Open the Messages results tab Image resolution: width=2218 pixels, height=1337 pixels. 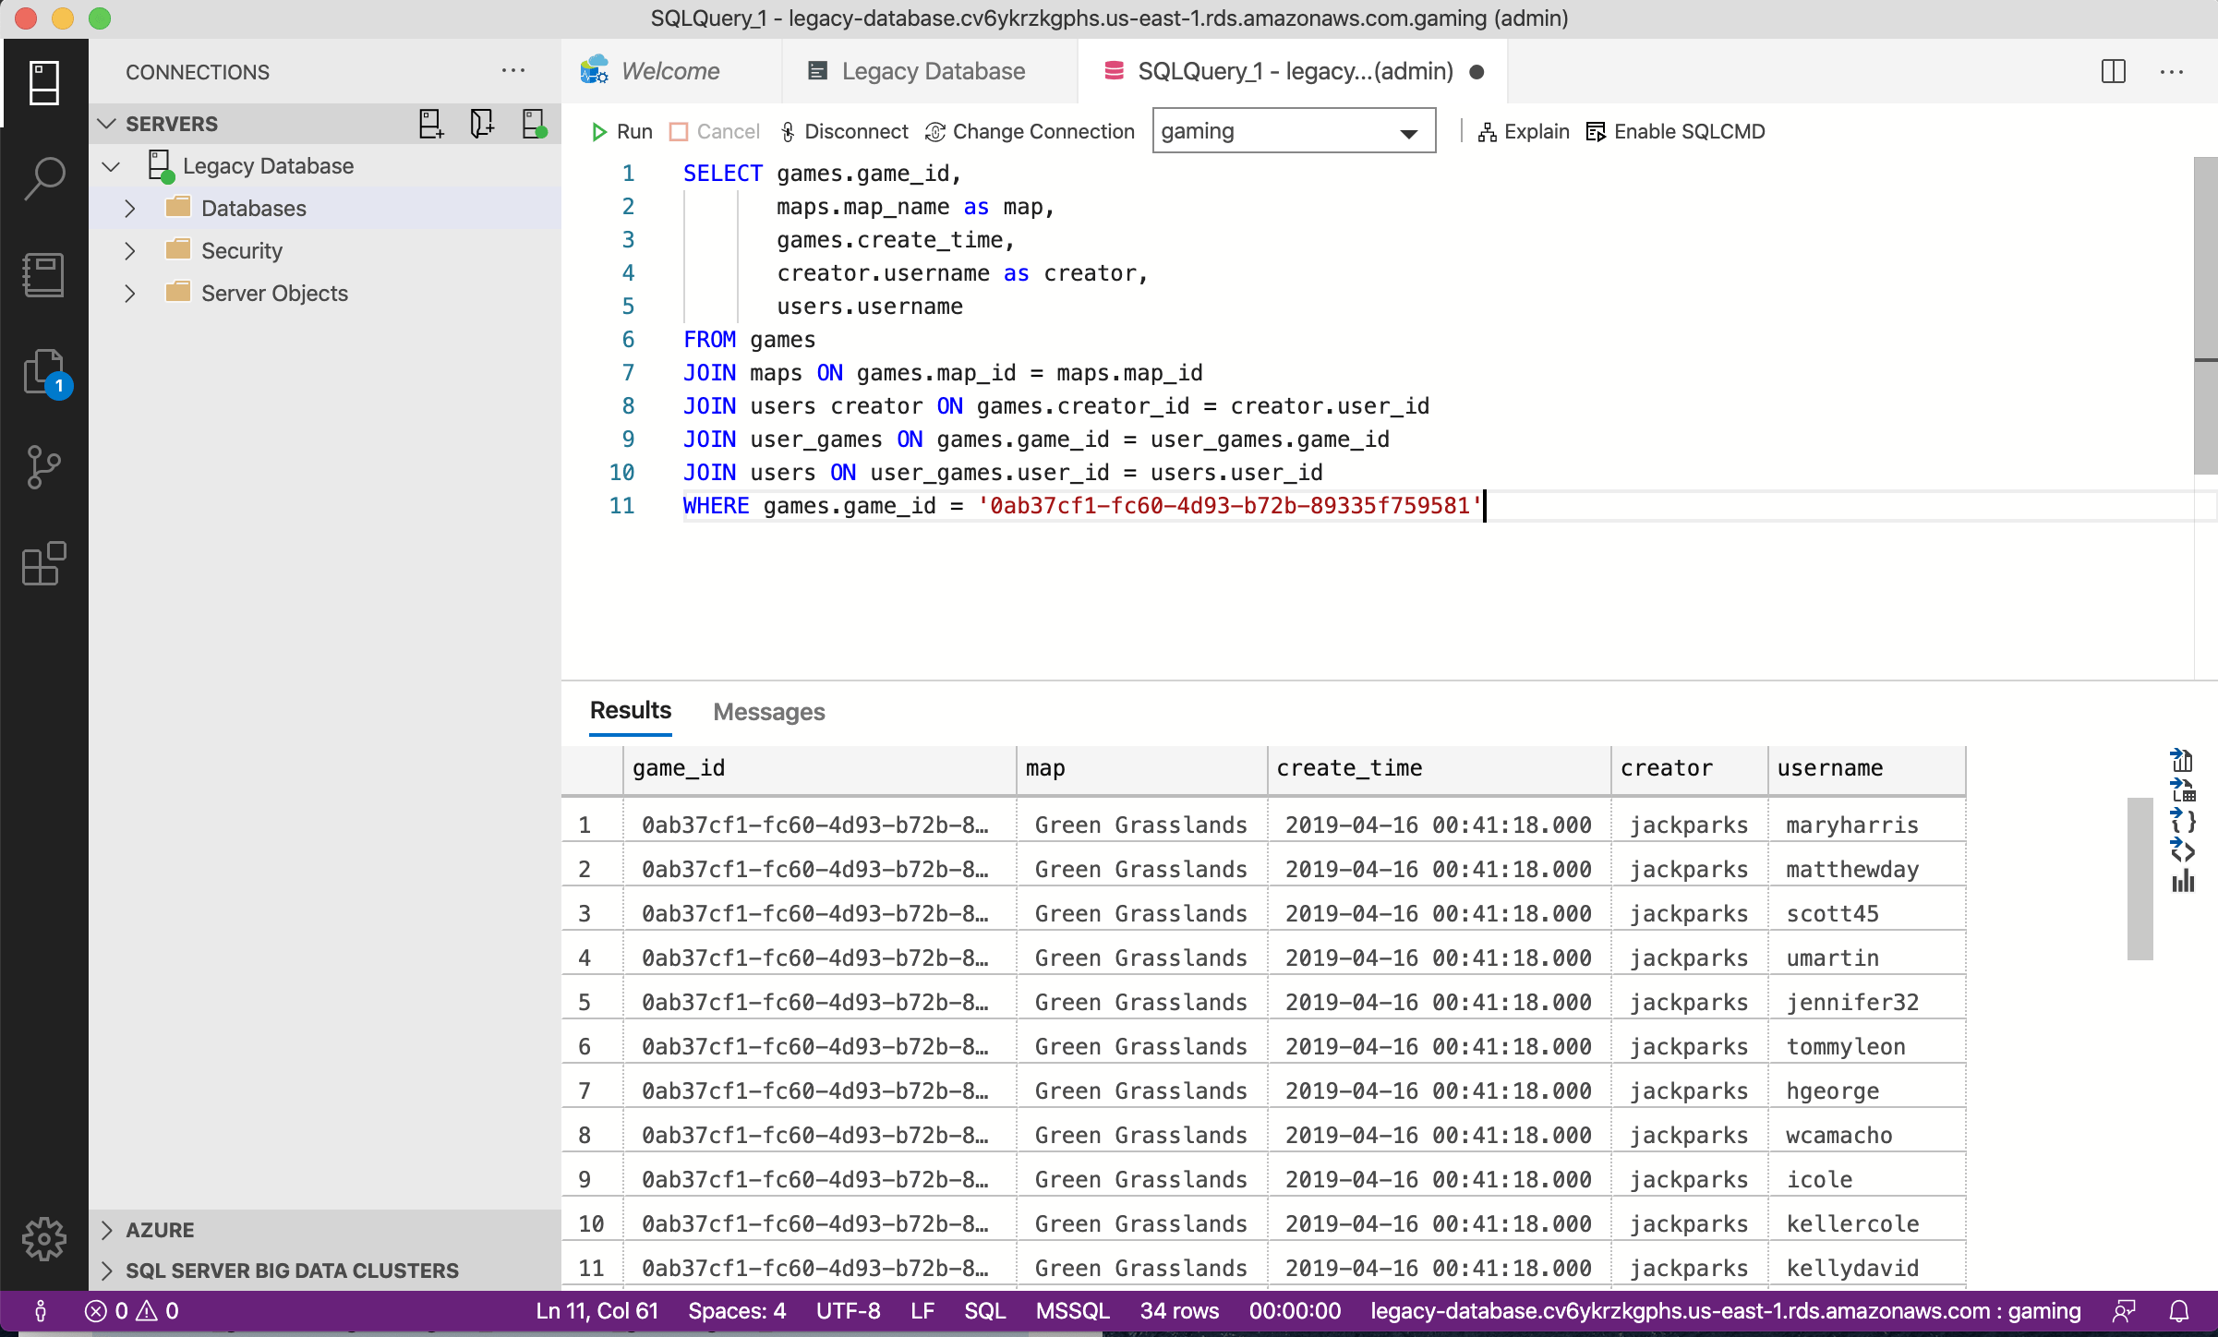click(769, 712)
